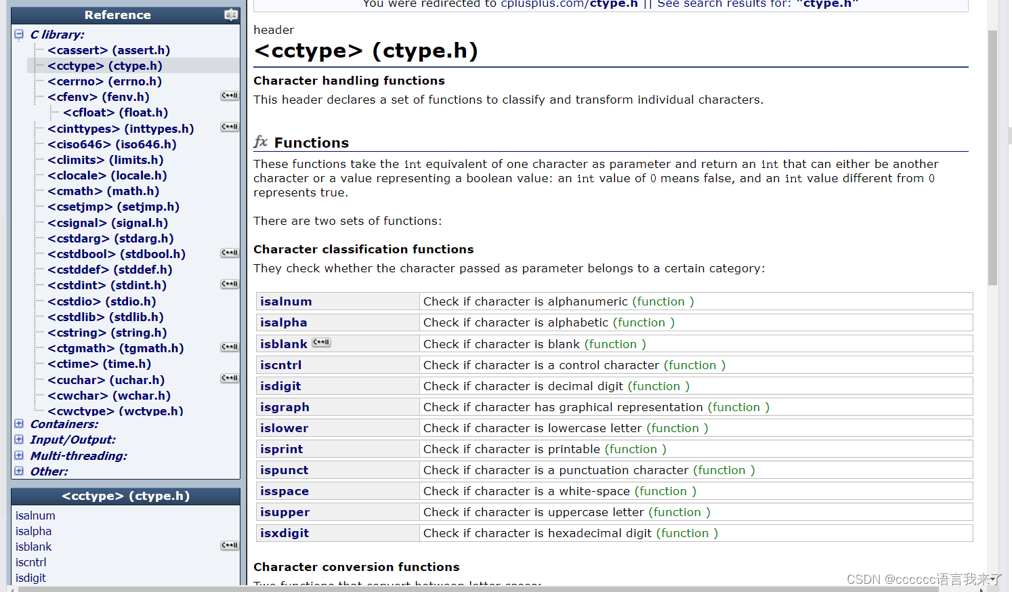Viewport: 1012px width, 592px height.
Task: Expand the Other section
Action: point(19,471)
